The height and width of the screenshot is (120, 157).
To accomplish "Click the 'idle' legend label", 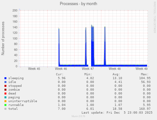I will point(12,82).
